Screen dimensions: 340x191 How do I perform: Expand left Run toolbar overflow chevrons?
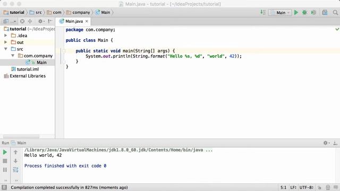pyautogui.click(x=6, y=180)
